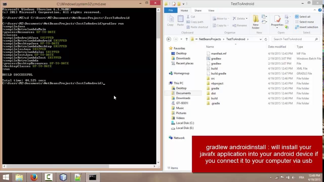Click Select none in ribbon
Viewport: 324px width, 182px height.
(304, 22)
